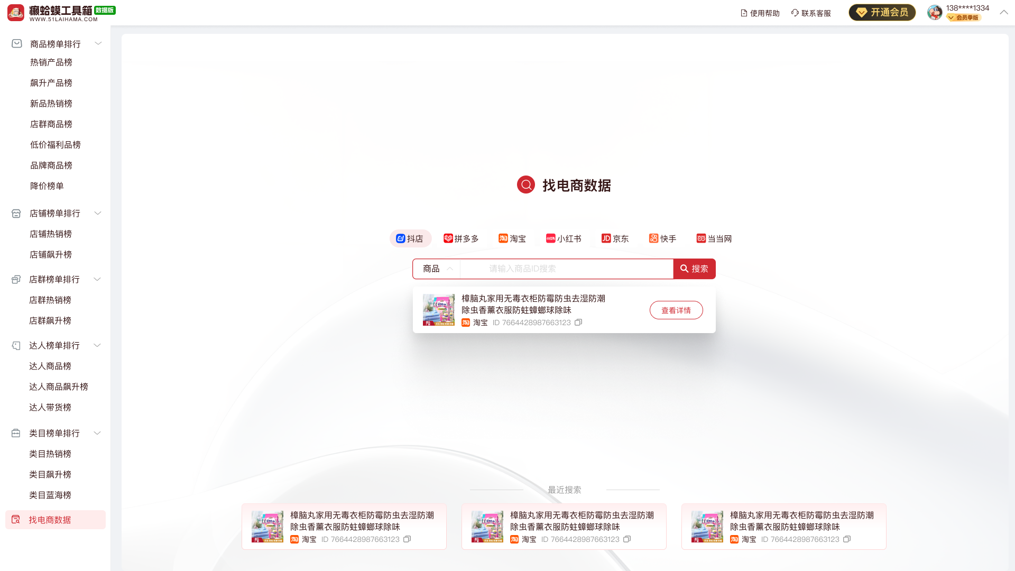Click the product ID search input field

566,269
